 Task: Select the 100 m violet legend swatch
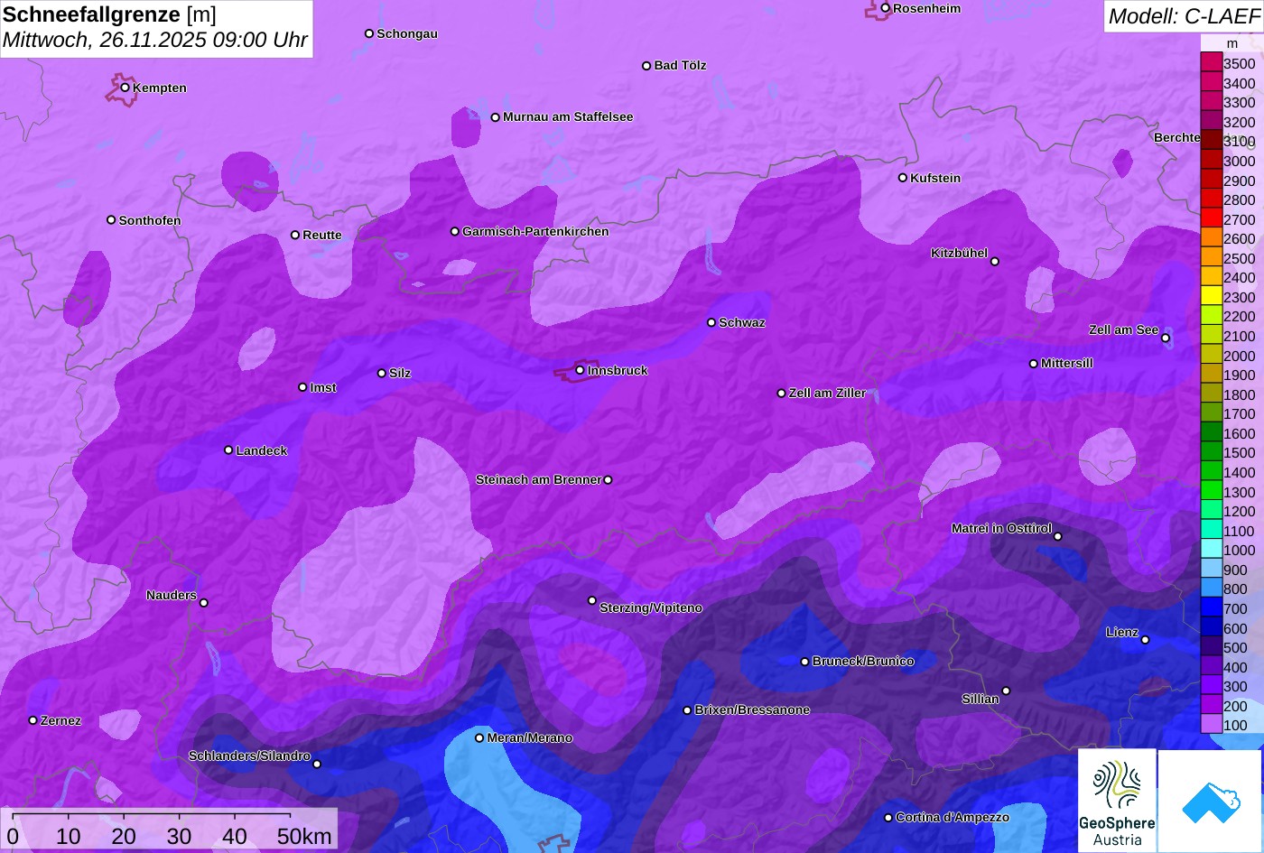1211,725
